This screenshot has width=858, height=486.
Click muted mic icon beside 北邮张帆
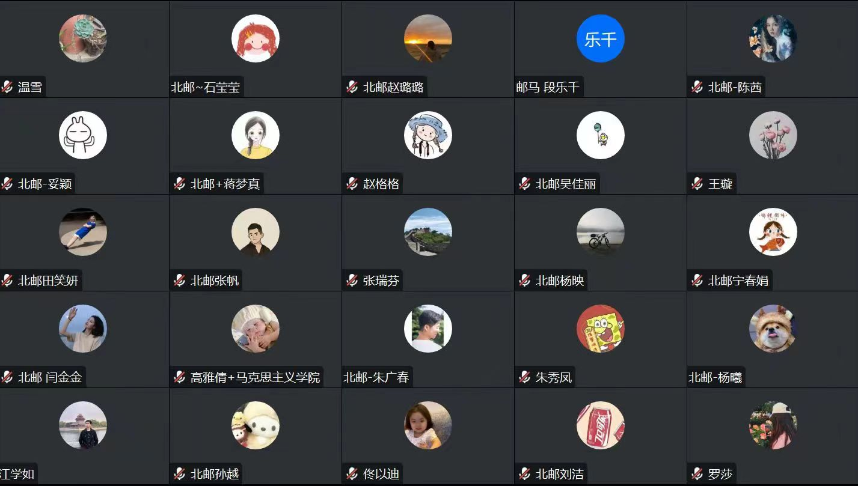click(180, 281)
